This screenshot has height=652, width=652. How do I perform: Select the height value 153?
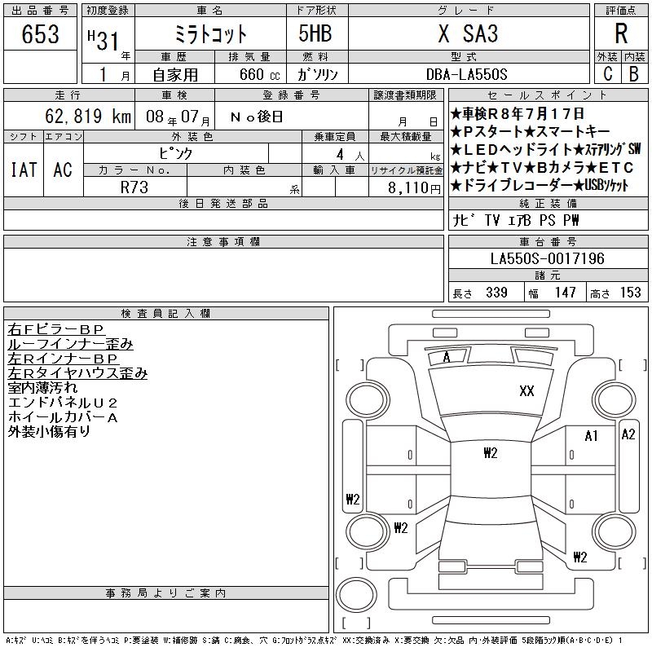(x=630, y=293)
